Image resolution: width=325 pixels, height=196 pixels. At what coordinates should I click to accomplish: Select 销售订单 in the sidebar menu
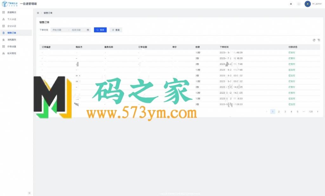point(16,33)
